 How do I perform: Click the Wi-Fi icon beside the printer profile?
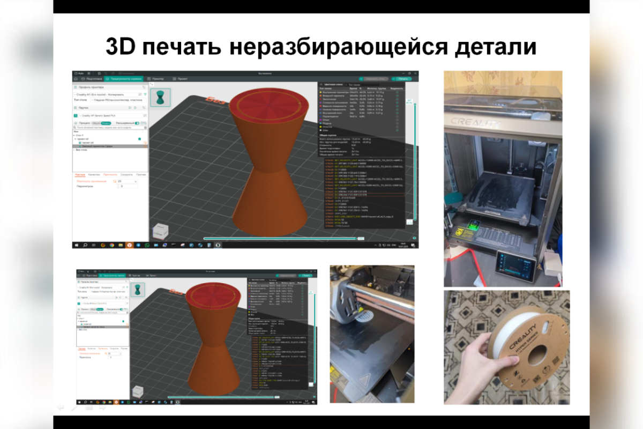coord(145,94)
